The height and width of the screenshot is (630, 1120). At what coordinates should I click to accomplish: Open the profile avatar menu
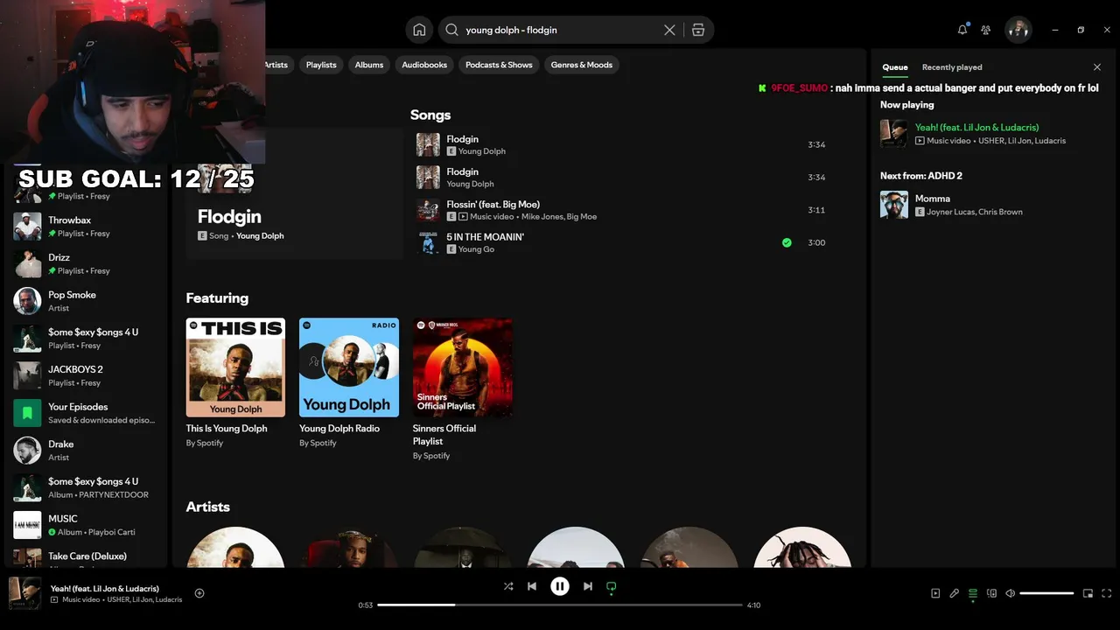[x=1018, y=30]
